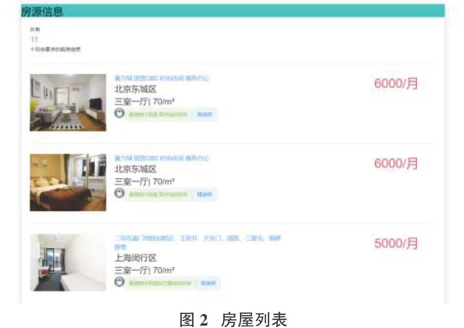464x328 pixels.
Task: Click 上海闵行区 location text
Action: click(x=135, y=258)
